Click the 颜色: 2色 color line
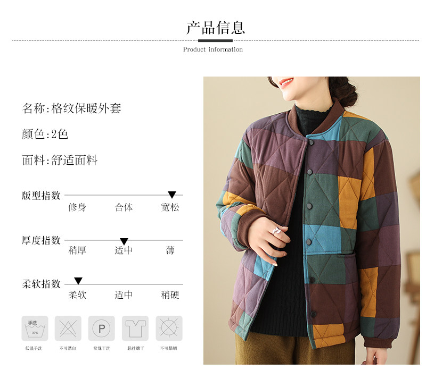 point(45,134)
